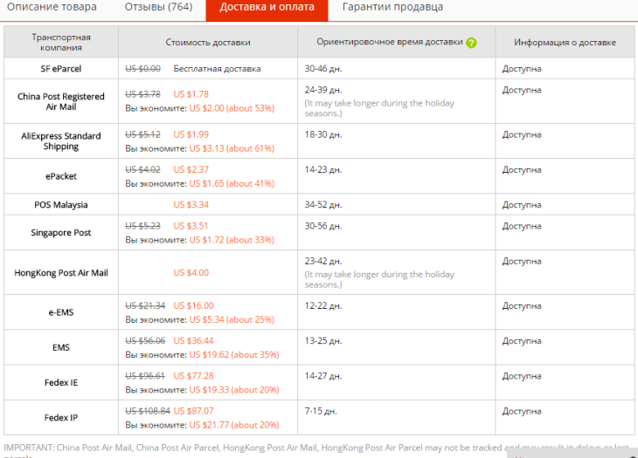Click savings US $19.33 (about 20%)
Viewport: 638px width, 458px height.
[x=234, y=390]
